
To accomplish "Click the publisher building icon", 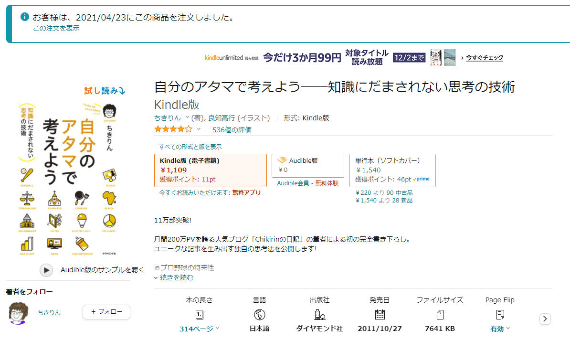I will click(319, 314).
